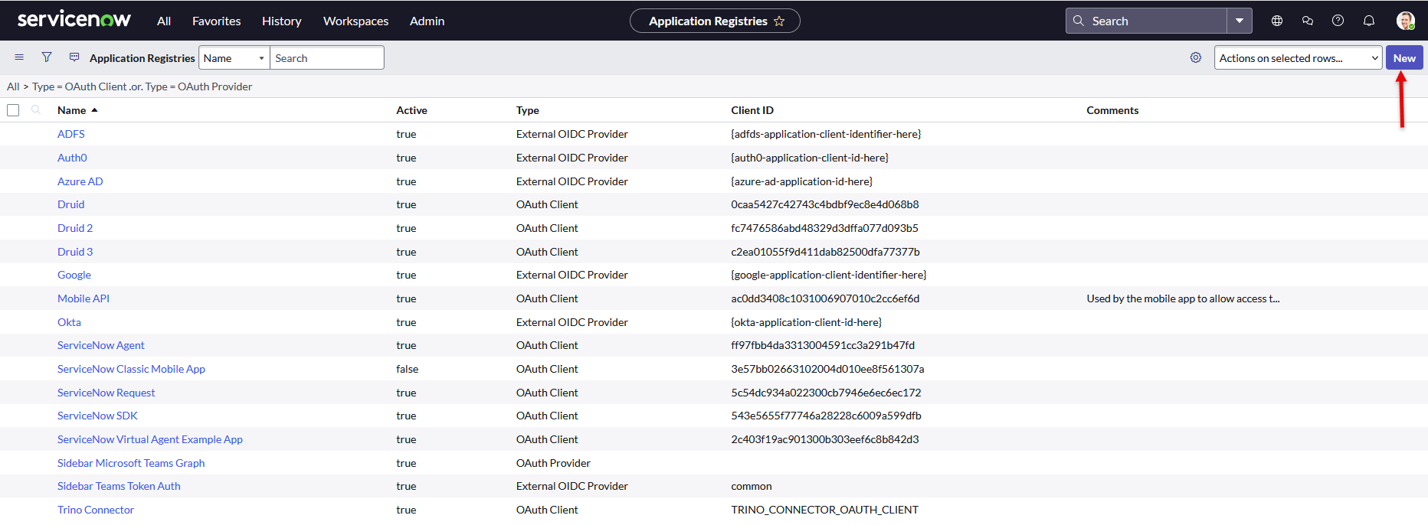
Task: Show notifications via the bell icon
Action: click(x=1368, y=21)
